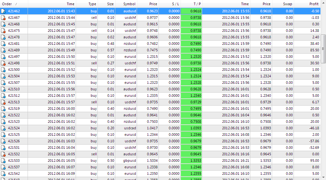Click the usdcad symbol cell
This screenshot has width=326, height=180.
click(130, 128)
